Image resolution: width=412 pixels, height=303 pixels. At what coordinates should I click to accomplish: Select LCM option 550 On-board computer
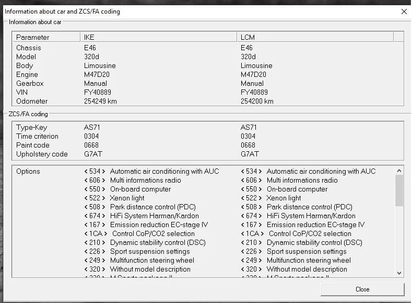pos(284,189)
